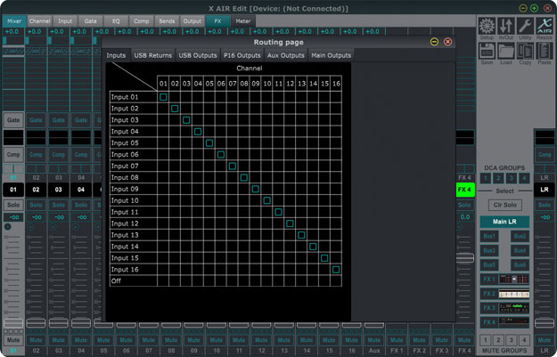Viewport: 557px width, 357px height.
Task: Toggle Input 10 to Channel 10 routing
Action: [266, 200]
